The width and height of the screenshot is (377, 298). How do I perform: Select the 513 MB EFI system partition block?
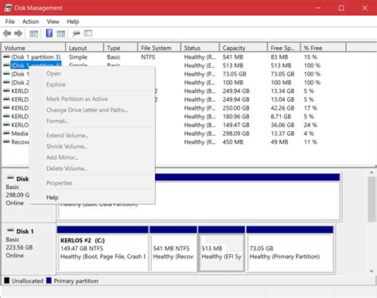pos(221,249)
